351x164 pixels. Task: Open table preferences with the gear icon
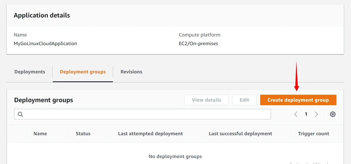point(333,114)
